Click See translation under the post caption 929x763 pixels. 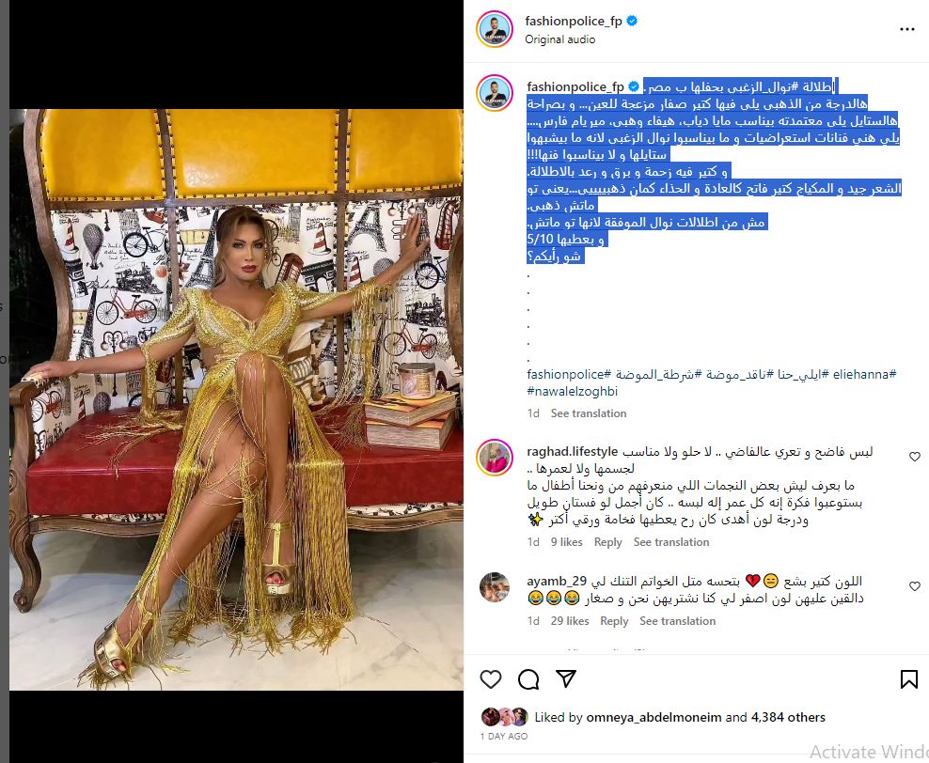(x=589, y=413)
